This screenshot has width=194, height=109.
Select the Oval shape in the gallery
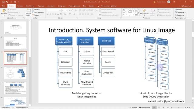134,10
